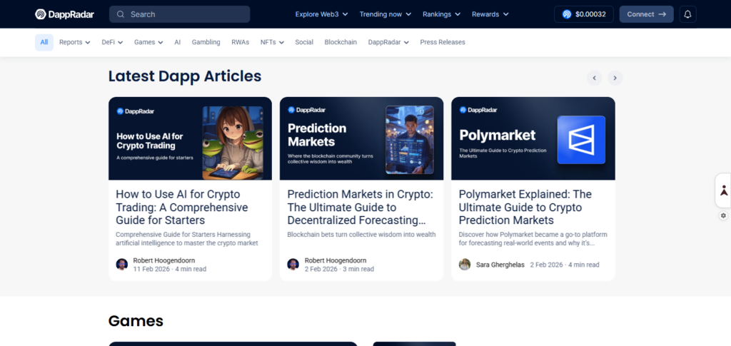
Task: Switch to the RWAs category
Action: tap(241, 42)
